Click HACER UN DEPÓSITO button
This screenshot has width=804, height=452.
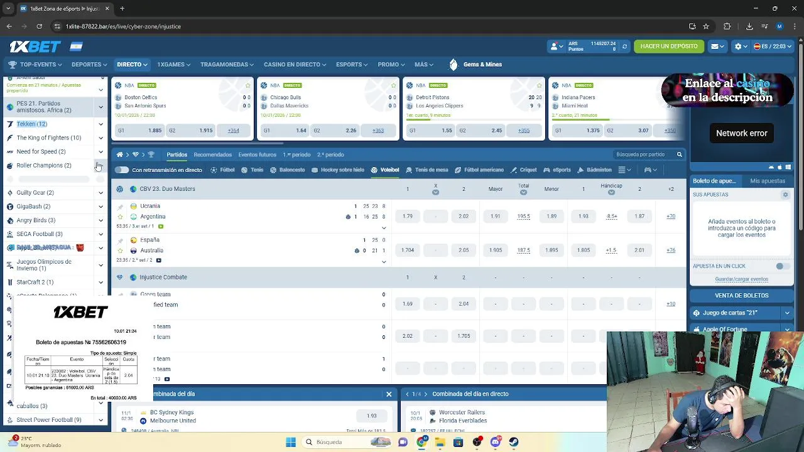pyautogui.click(x=669, y=46)
